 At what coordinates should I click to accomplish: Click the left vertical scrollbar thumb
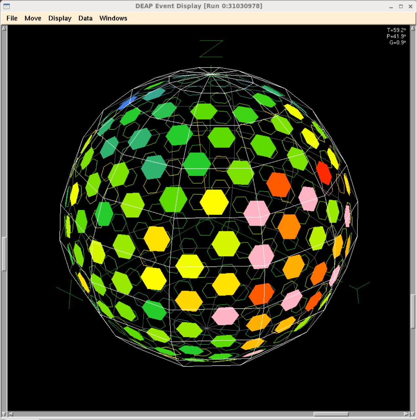(x=4, y=254)
